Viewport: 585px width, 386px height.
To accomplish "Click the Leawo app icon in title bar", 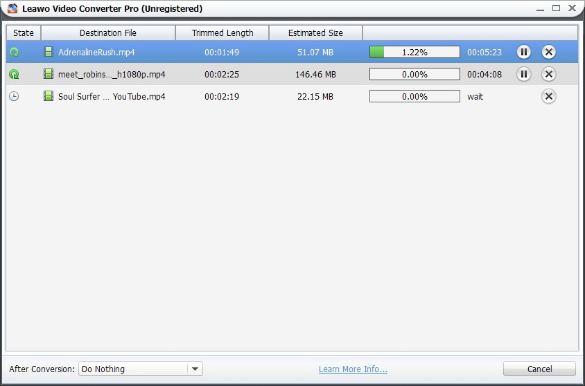I will click(12, 8).
